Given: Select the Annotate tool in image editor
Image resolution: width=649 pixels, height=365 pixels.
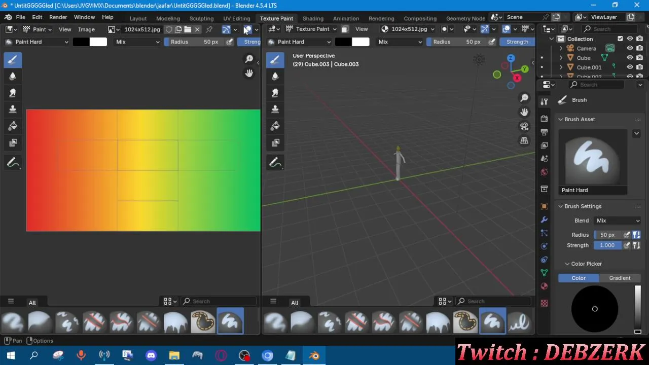Looking at the screenshot, I should pyautogui.click(x=13, y=163).
